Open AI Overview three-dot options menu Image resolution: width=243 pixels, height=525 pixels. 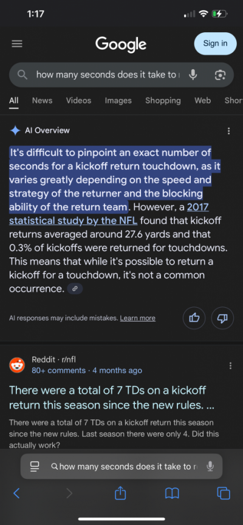pyautogui.click(x=228, y=131)
